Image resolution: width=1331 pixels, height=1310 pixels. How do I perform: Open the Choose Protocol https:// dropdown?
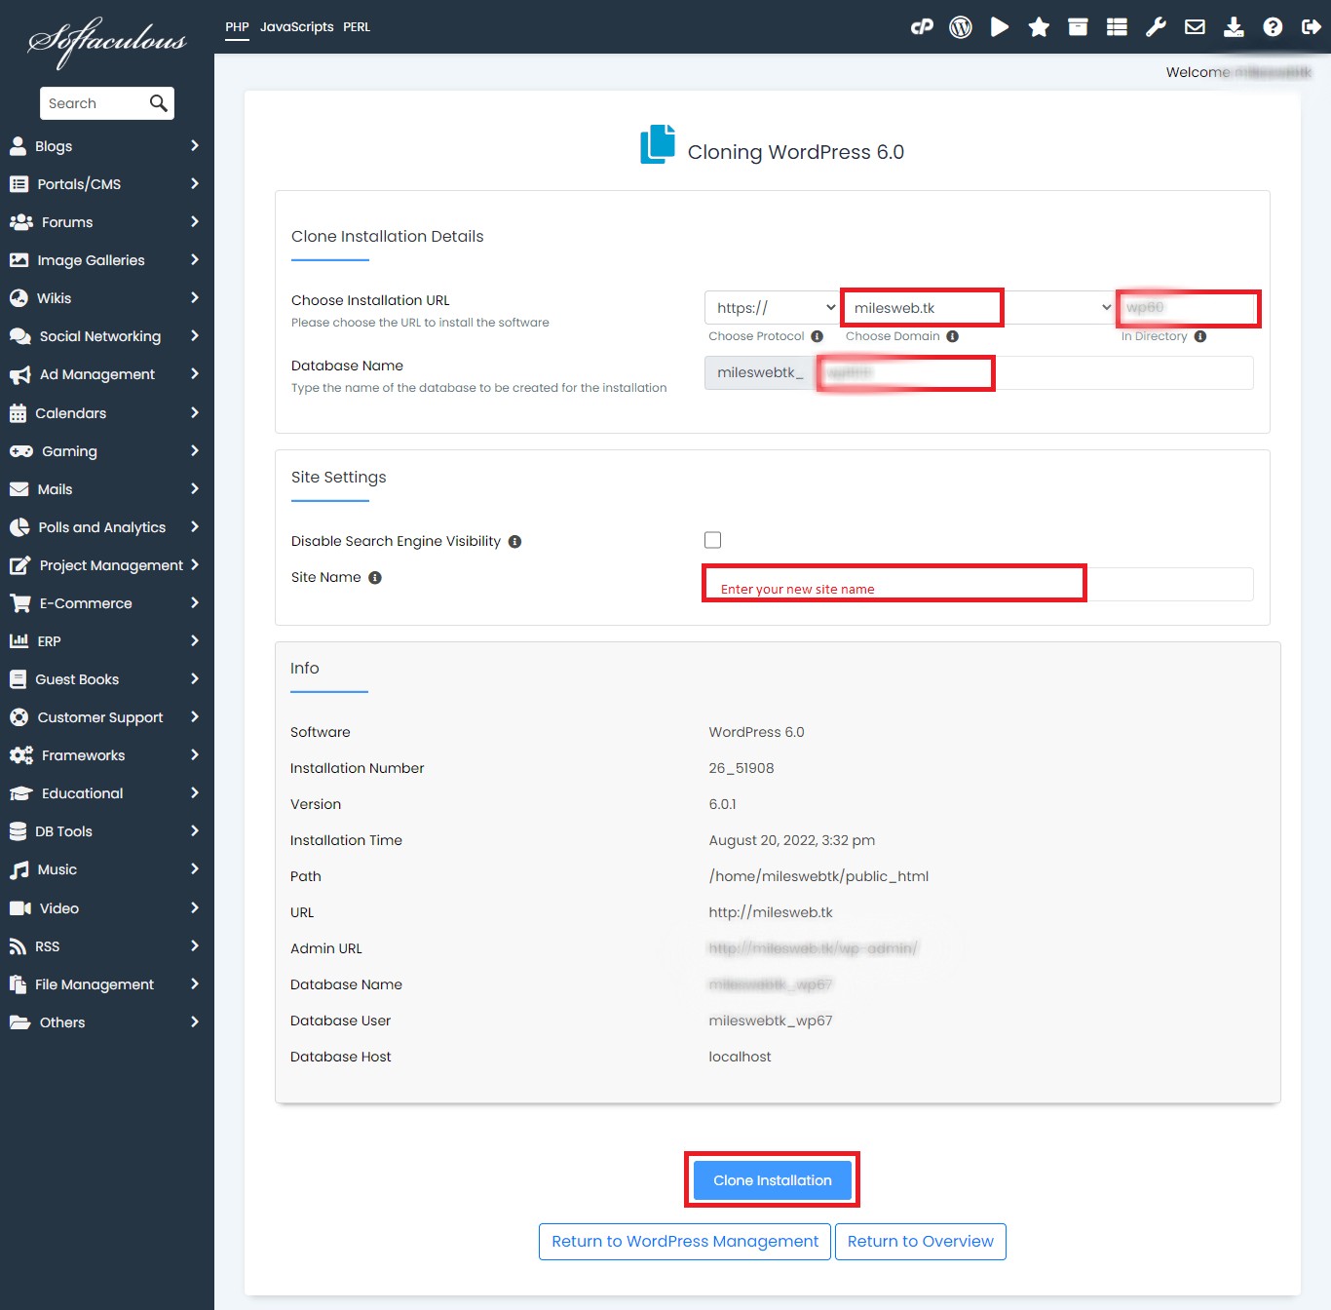point(772,308)
